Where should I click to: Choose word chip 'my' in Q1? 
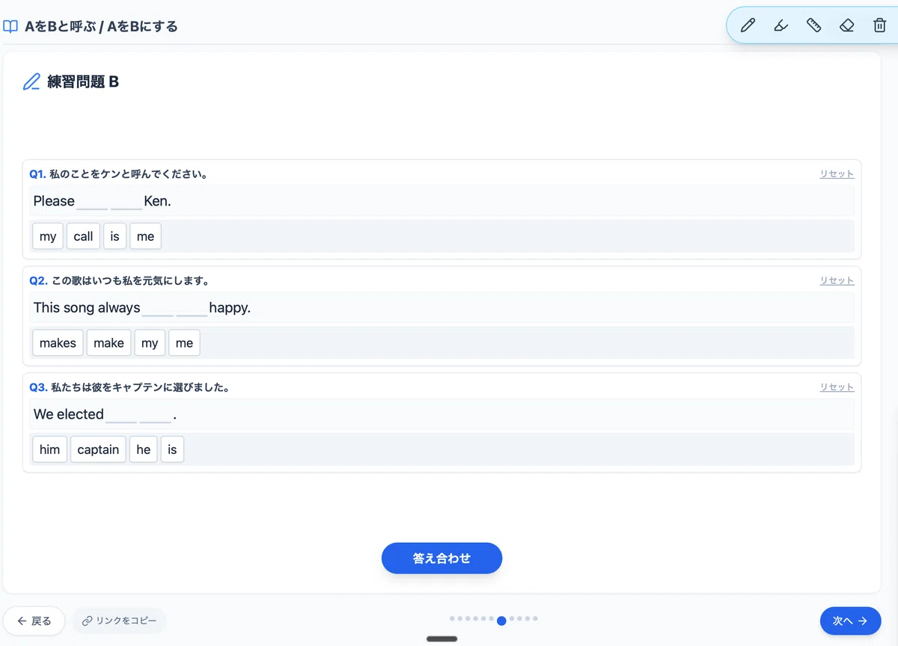coord(48,236)
